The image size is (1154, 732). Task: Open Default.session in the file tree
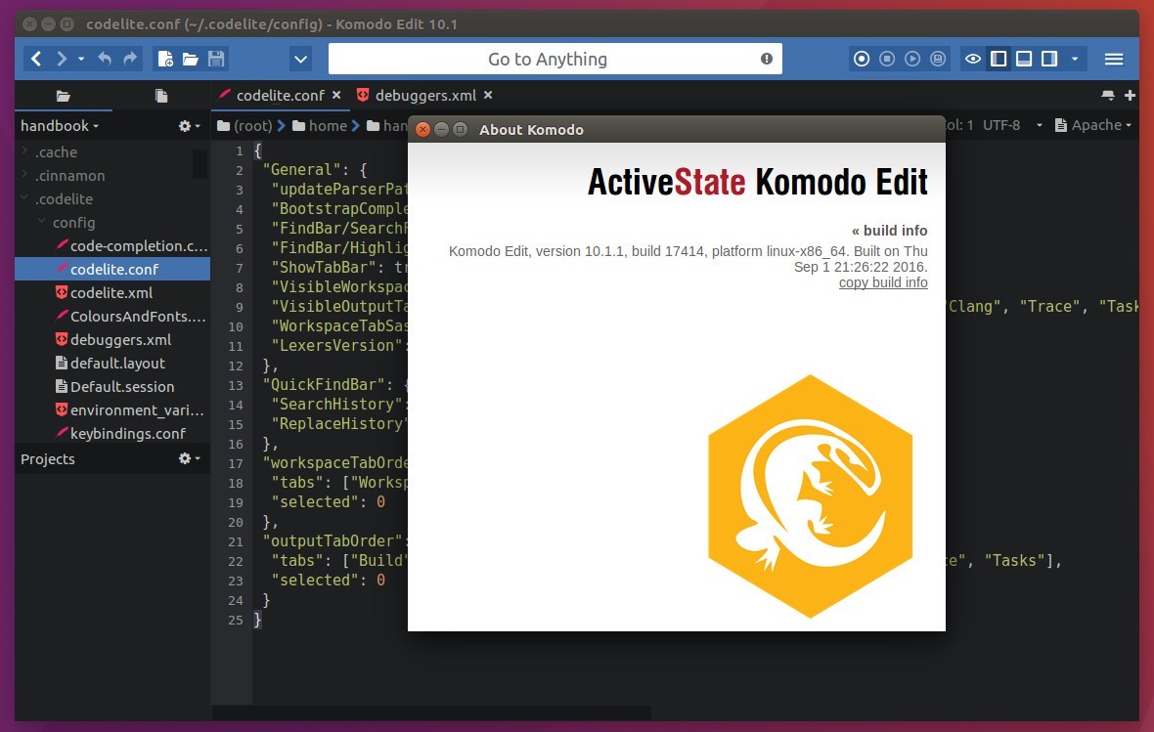pyautogui.click(x=114, y=387)
